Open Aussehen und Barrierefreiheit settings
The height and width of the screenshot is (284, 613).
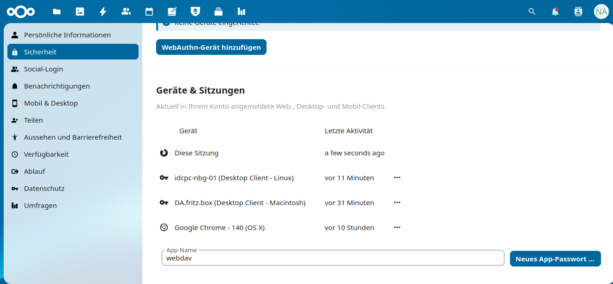coord(73,137)
